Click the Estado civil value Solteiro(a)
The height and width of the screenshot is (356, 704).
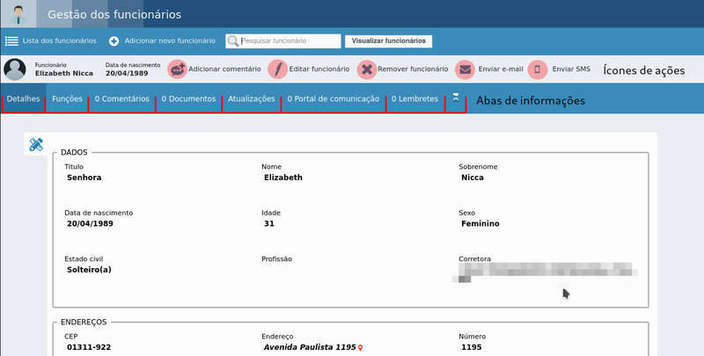pos(89,270)
